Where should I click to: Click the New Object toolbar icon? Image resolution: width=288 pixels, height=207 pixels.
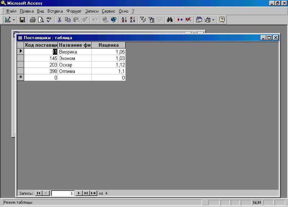[x=207, y=20]
